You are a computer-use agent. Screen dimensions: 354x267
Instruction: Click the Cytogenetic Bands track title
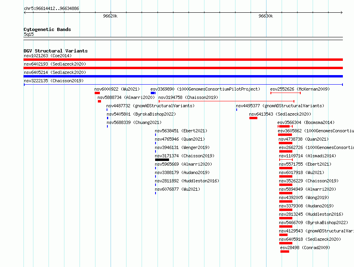pyautogui.click(x=47, y=29)
